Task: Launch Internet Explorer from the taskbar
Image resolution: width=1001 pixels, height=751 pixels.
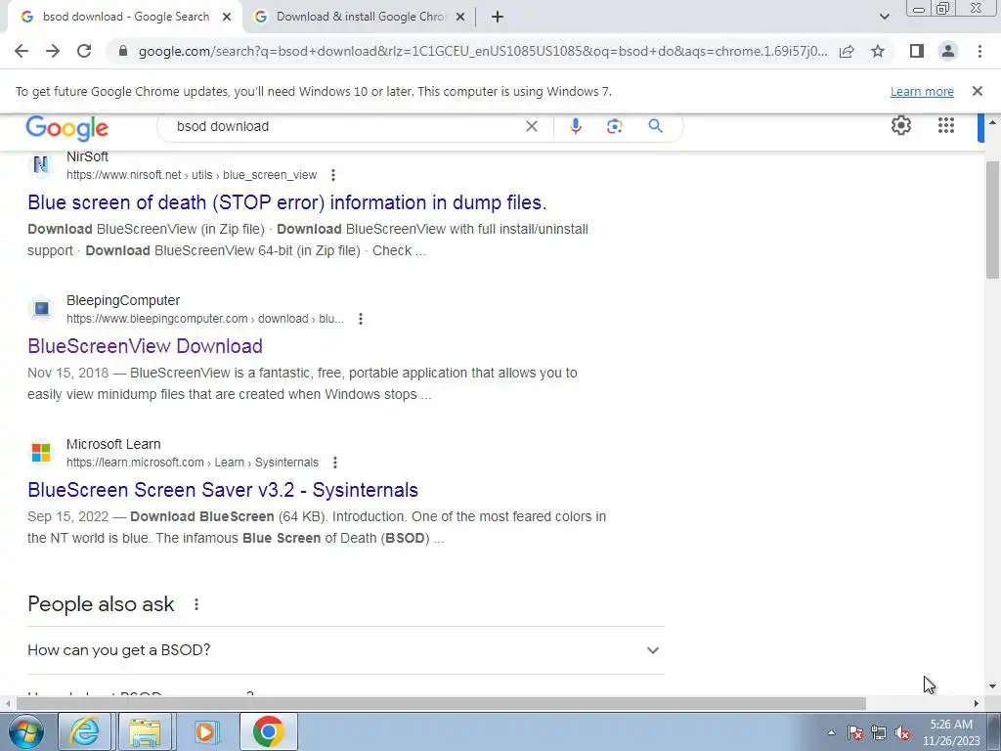Action: [84, 731]
